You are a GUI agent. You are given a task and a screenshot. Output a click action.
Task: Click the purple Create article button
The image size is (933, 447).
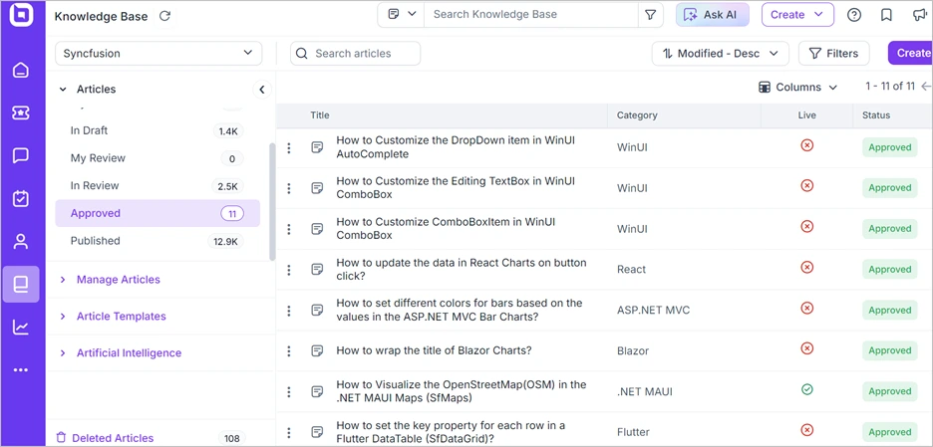coord(910,54)
